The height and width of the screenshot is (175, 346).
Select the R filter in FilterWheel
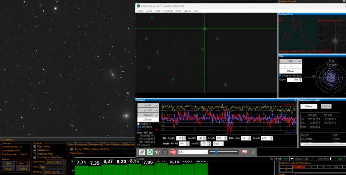pos(298,167)
